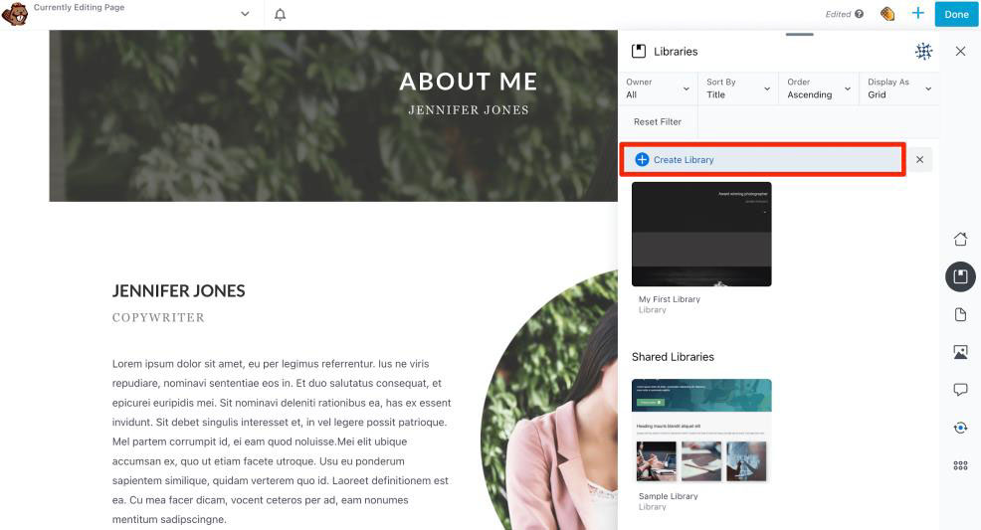Screen dimensions: 981x530
Task: Click the My First Library title text
Action: pyautogui.click(x=670, y=299)
